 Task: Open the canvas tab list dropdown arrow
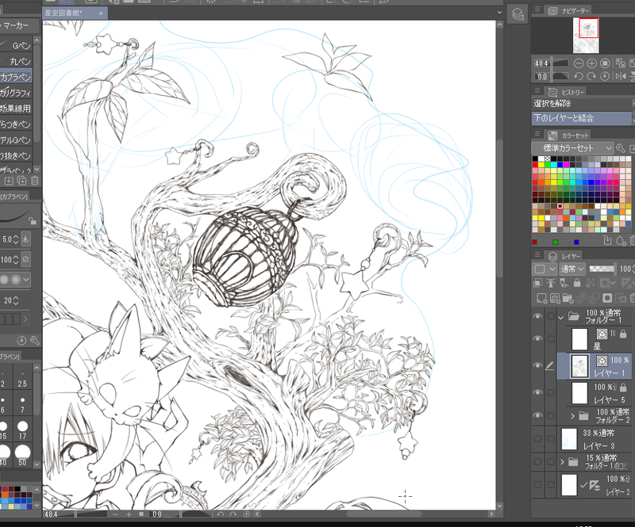[499, 13]
